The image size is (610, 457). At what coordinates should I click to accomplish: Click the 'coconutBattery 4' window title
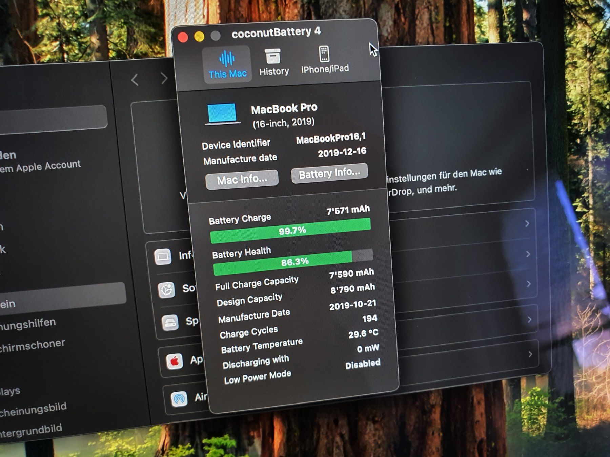coord(276,32)
